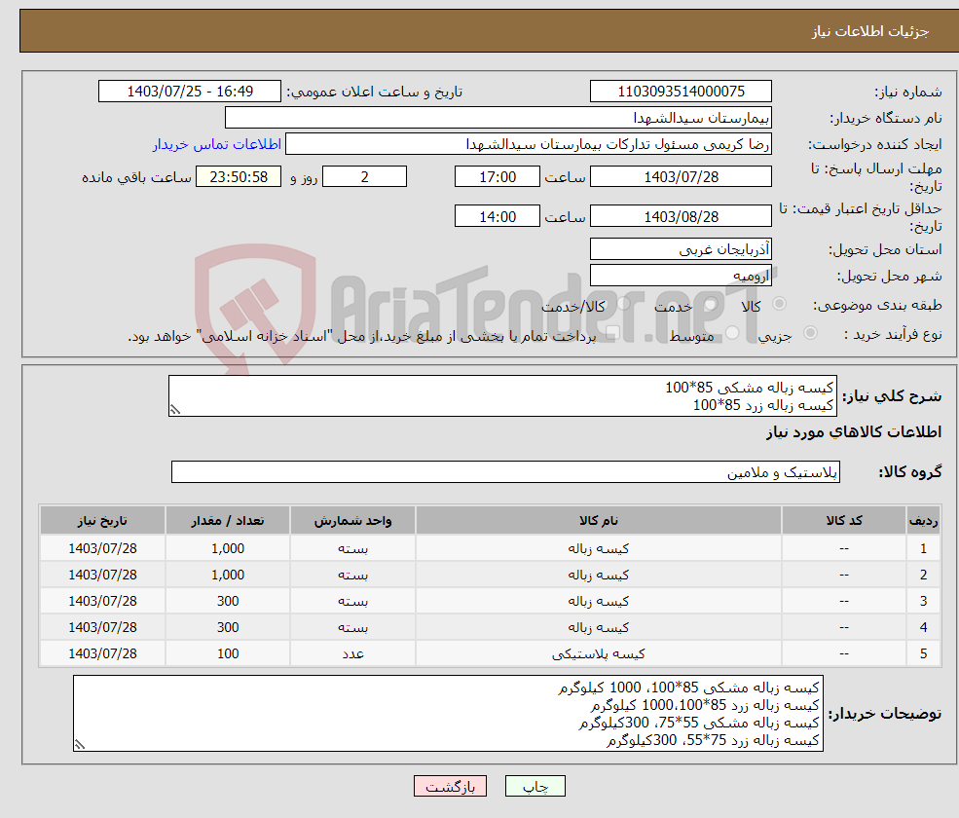Click the remaining time countdown 23:50:58

point(239,177)
